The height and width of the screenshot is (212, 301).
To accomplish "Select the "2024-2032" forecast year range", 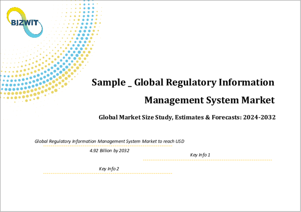I will pos(260,117).
